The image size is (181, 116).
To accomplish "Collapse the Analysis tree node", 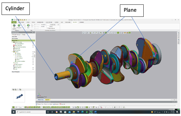I will pos(12,52).
